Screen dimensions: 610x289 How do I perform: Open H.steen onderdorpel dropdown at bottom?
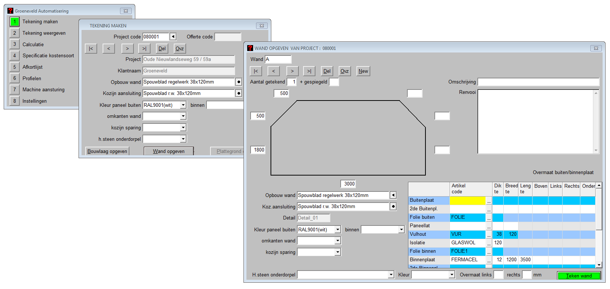click(x=391, y=275)
